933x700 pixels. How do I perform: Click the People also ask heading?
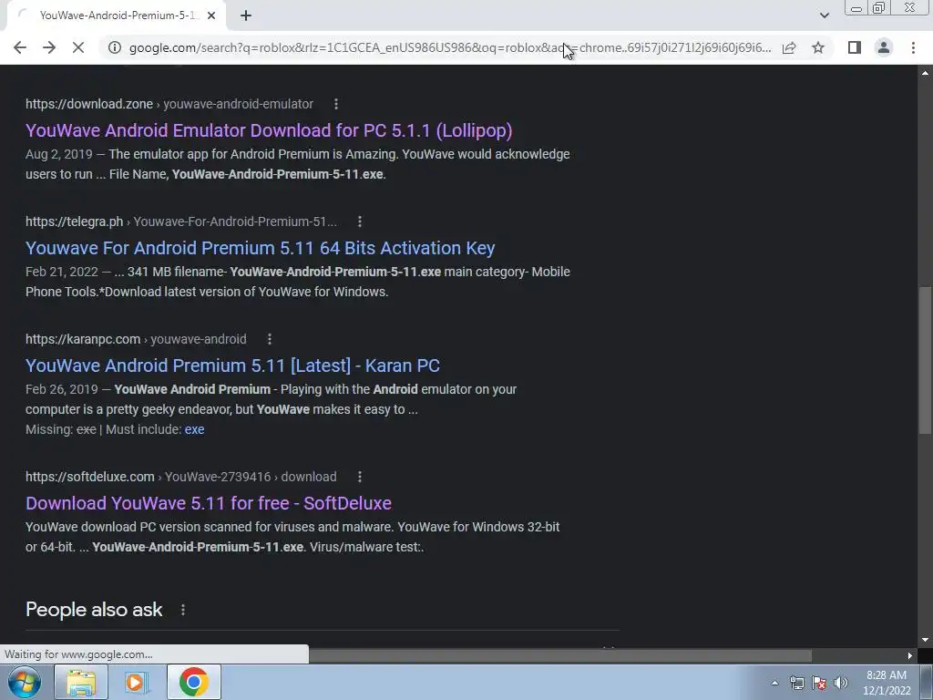94,610
